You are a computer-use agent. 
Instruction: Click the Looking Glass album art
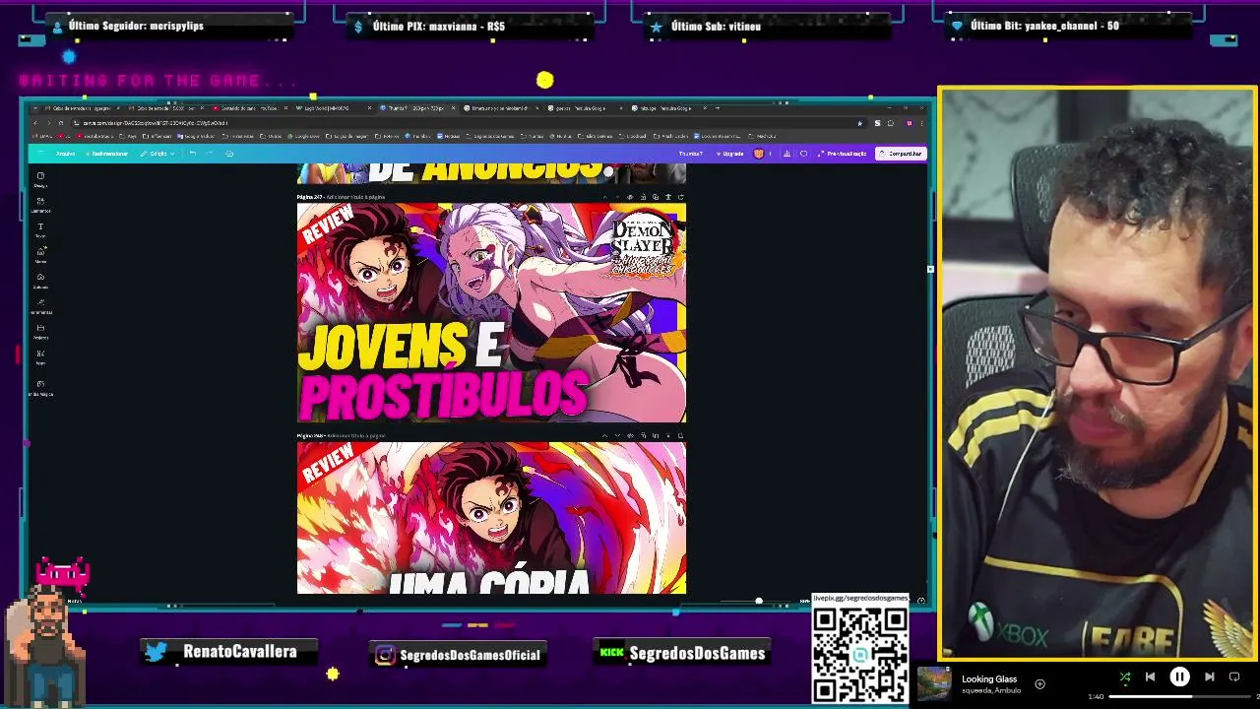pyautogui.click(x=934, y=683)
